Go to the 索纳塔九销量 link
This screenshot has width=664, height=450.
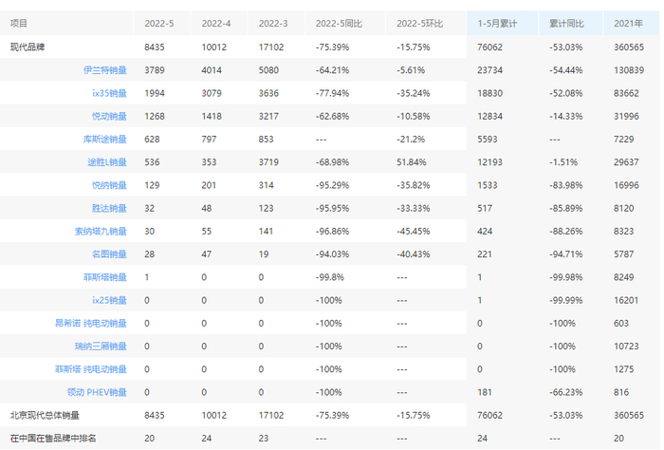coord(101,231)
